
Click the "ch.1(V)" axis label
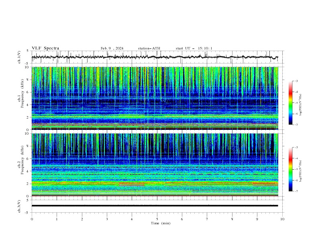pyautogui.click(x=19, y=57)
